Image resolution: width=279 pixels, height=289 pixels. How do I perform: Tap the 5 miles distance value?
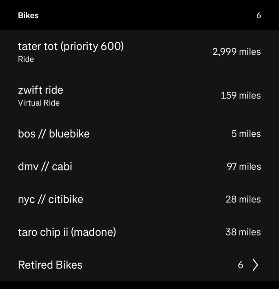pyautogui.click(x=246, y=133)
